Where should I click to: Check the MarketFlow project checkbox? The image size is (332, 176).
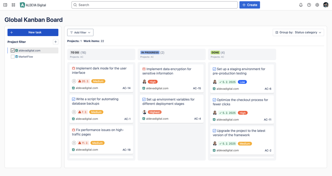(x=13, y=57)
